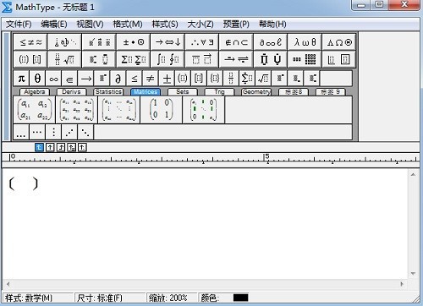The width and height of the screenshot is (423, 306).
Task: Insert the vertical ellipsis
Action: (53, 132)
